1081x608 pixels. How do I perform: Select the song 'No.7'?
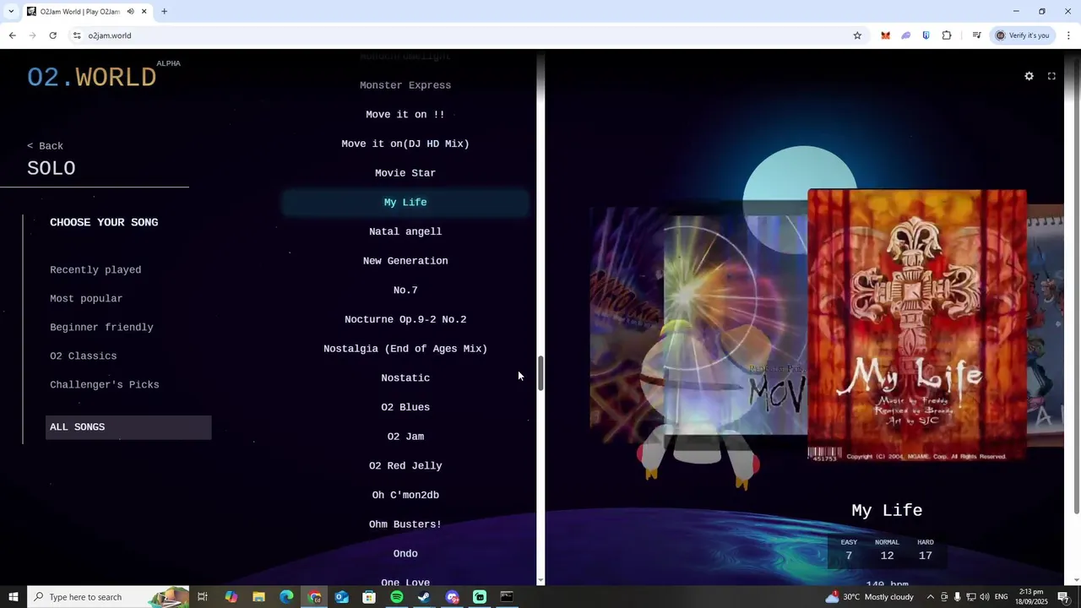405,290
